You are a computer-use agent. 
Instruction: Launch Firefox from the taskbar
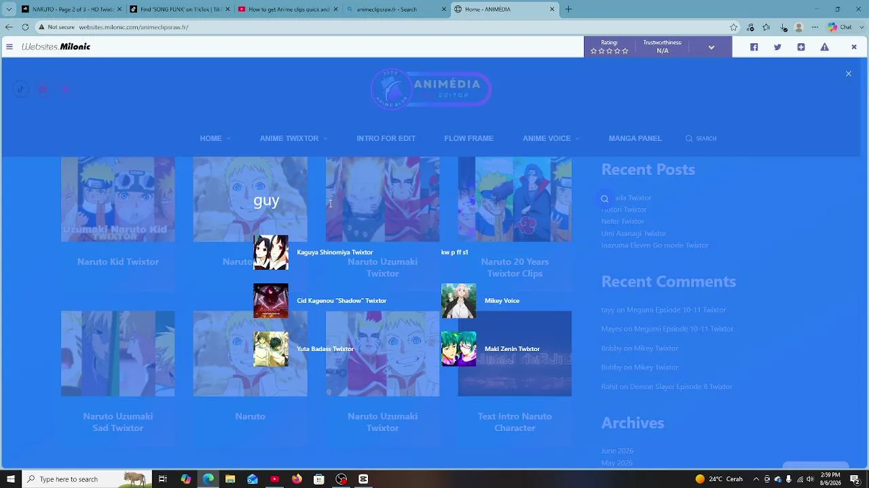click(x=297, y=479)
